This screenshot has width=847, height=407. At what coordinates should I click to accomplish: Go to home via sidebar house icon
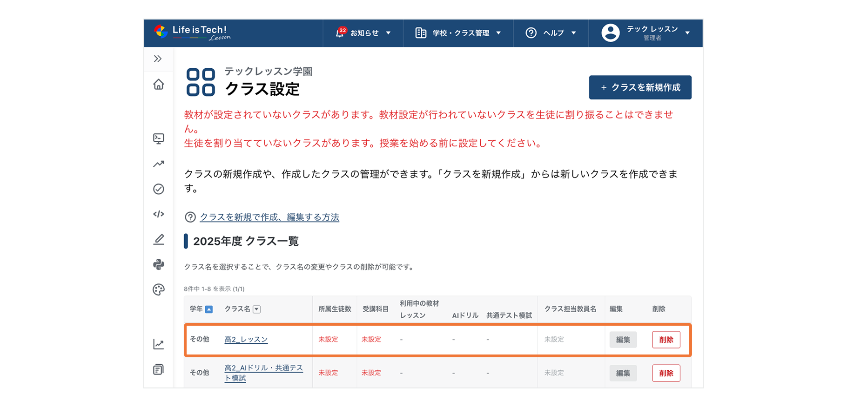[x=159, y=84]
